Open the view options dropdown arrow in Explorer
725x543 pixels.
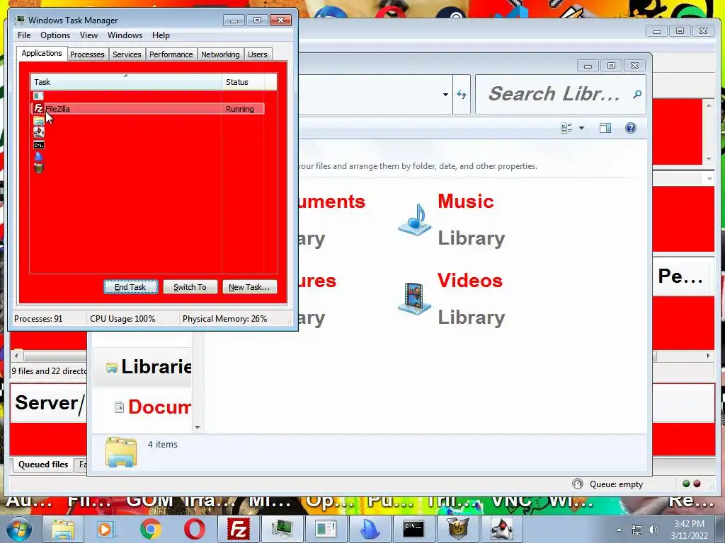point(582,128)
